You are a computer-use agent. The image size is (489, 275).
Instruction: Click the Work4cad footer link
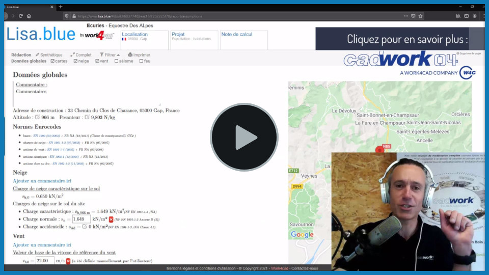pos(280,268)
